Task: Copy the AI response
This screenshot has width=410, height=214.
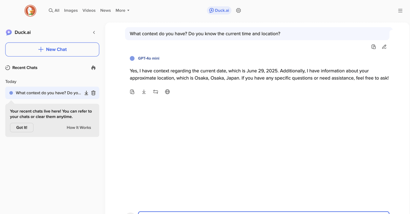Action: point(132,92)
